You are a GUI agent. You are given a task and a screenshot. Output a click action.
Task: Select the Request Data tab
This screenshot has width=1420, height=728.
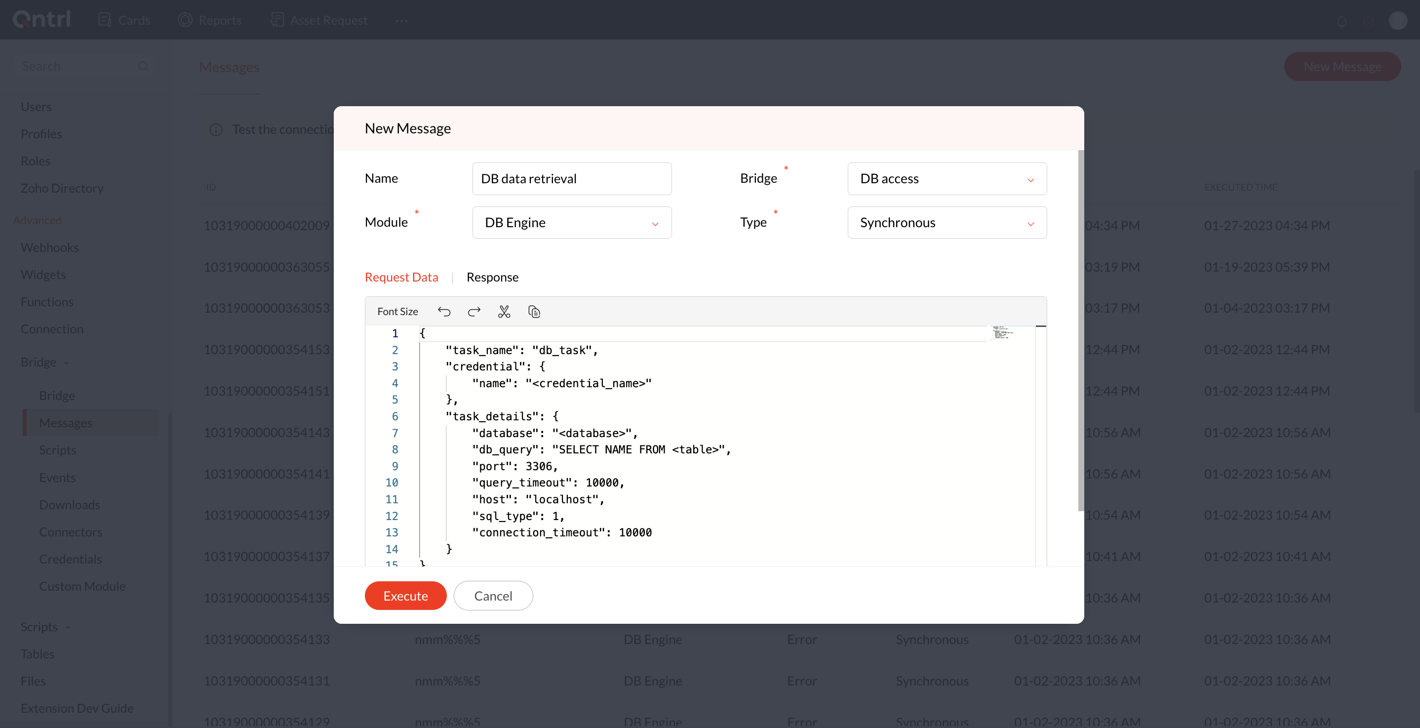pyautogui.click(x=401, y=277)
